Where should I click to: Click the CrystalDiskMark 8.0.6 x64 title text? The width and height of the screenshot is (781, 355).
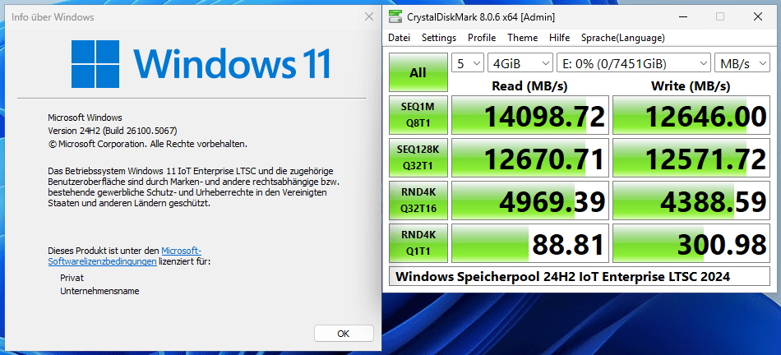point(481,17)
